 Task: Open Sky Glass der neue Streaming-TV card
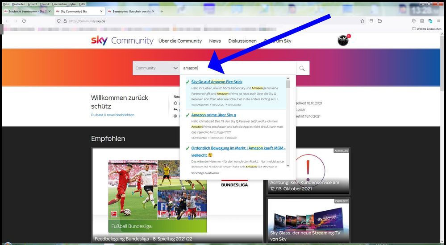pyautogui.click(x=308, y=221)
